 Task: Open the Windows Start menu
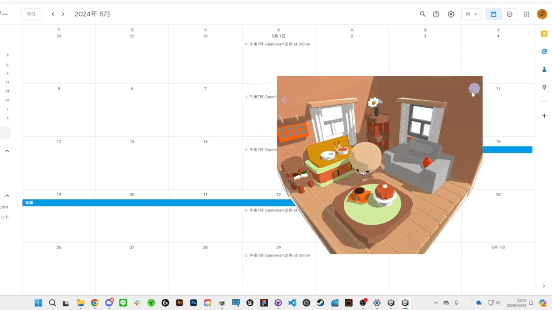click(38, 303)
